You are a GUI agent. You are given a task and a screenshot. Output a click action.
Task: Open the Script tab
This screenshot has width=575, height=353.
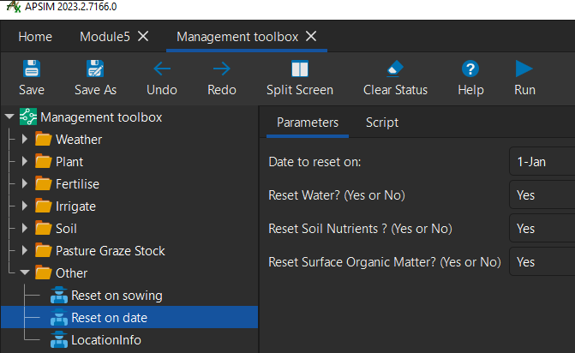(381, 123)
